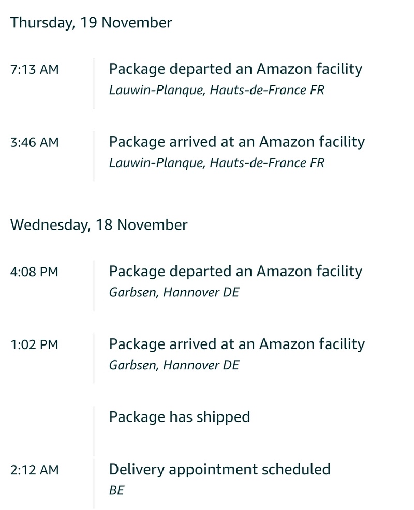Click the "Thursday, 19 November" date header
The image size is (414, 510).
91,23
